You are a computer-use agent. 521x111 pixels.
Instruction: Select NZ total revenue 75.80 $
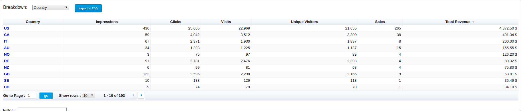[x=511, y=68]
